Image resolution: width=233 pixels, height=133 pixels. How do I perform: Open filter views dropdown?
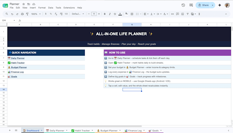point(193,14)
